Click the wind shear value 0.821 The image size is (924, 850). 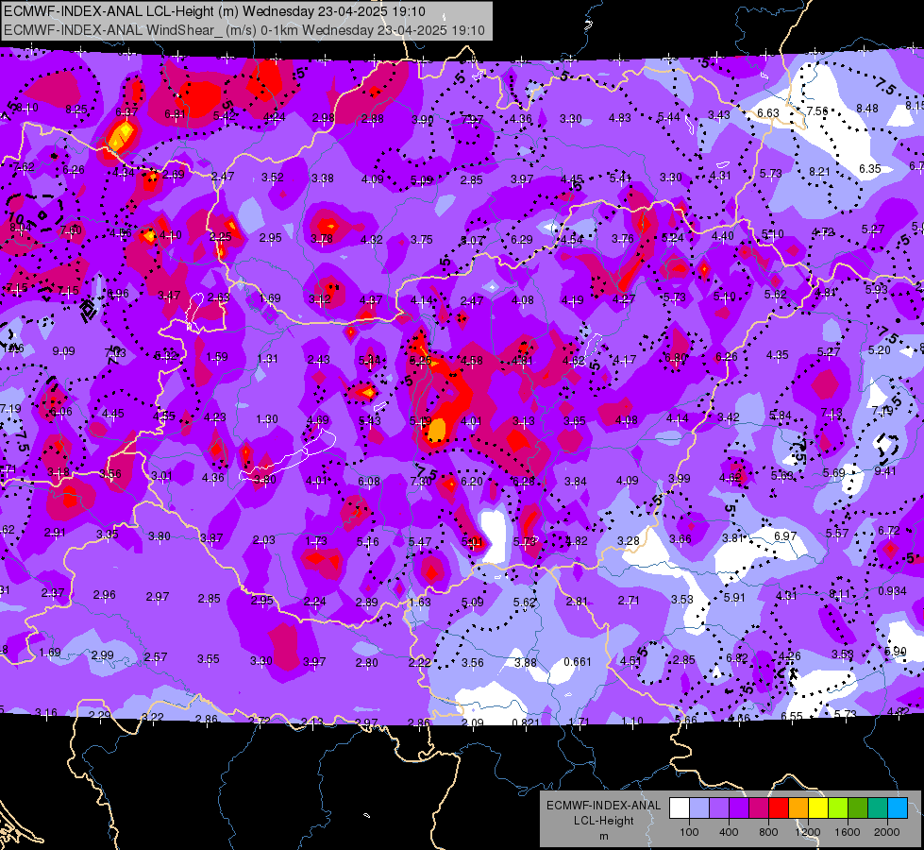[x=525, y=722]
